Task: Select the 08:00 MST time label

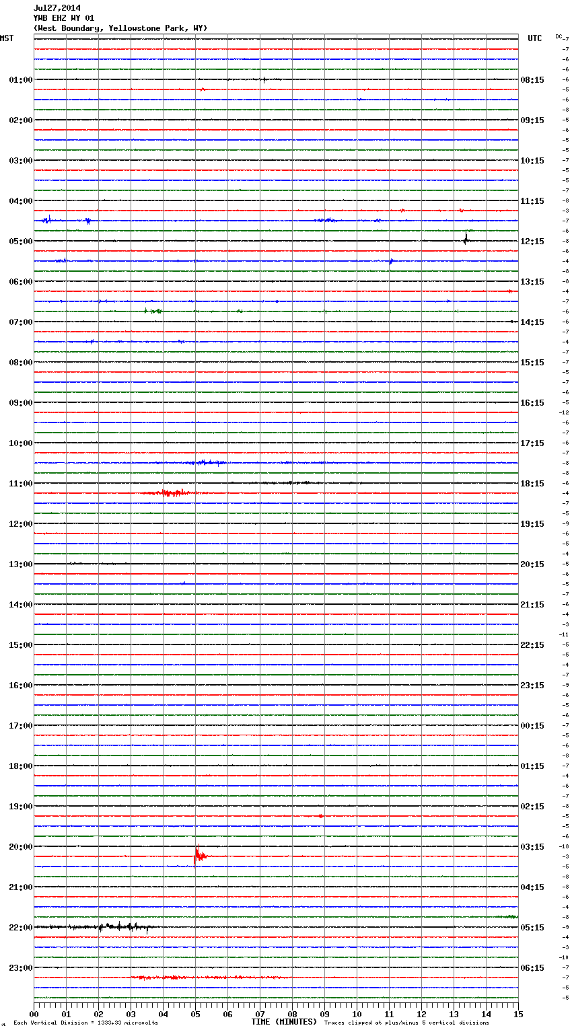Action: tap(21, 363)
